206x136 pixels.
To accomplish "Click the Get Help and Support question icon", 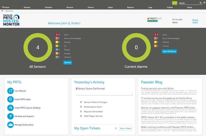I will (10, 116).
